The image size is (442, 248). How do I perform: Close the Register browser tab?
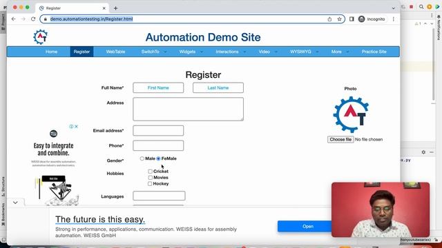click(104, 8)
